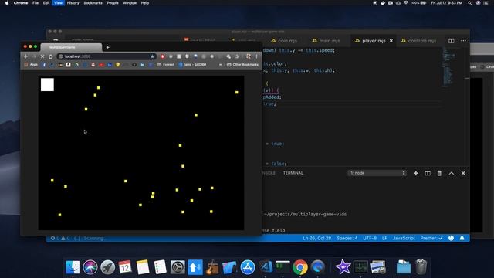Open Facebook bookmark icon
The height and width of the screenshot is (278, 494).
tap(44, 65)
